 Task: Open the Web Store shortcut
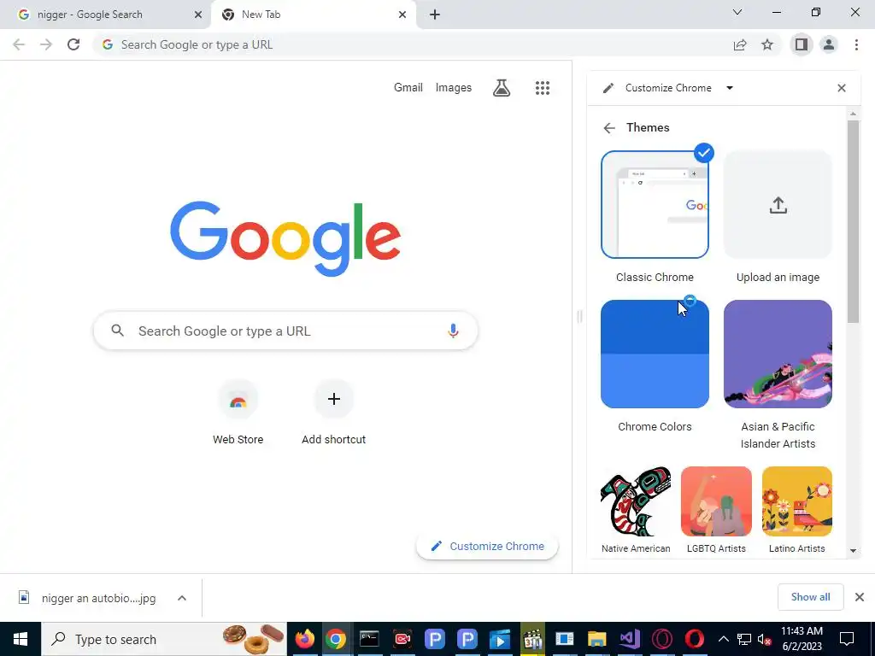pos(238,413)
